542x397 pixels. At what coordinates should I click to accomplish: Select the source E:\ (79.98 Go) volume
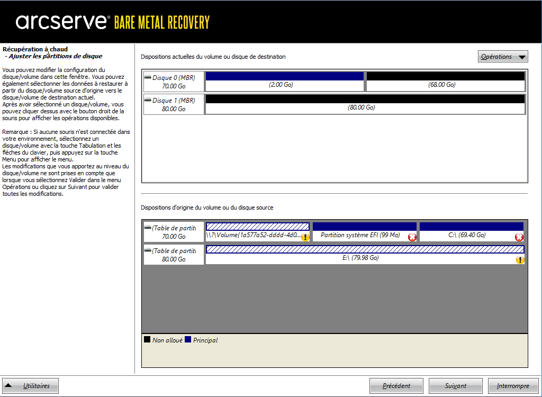pos(365,255)
